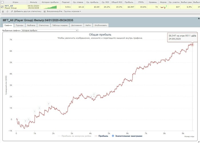This screenshot has height=143, width=200.
Task: Sort by the Прибыль column header
Action: click(x=129, y=2)
